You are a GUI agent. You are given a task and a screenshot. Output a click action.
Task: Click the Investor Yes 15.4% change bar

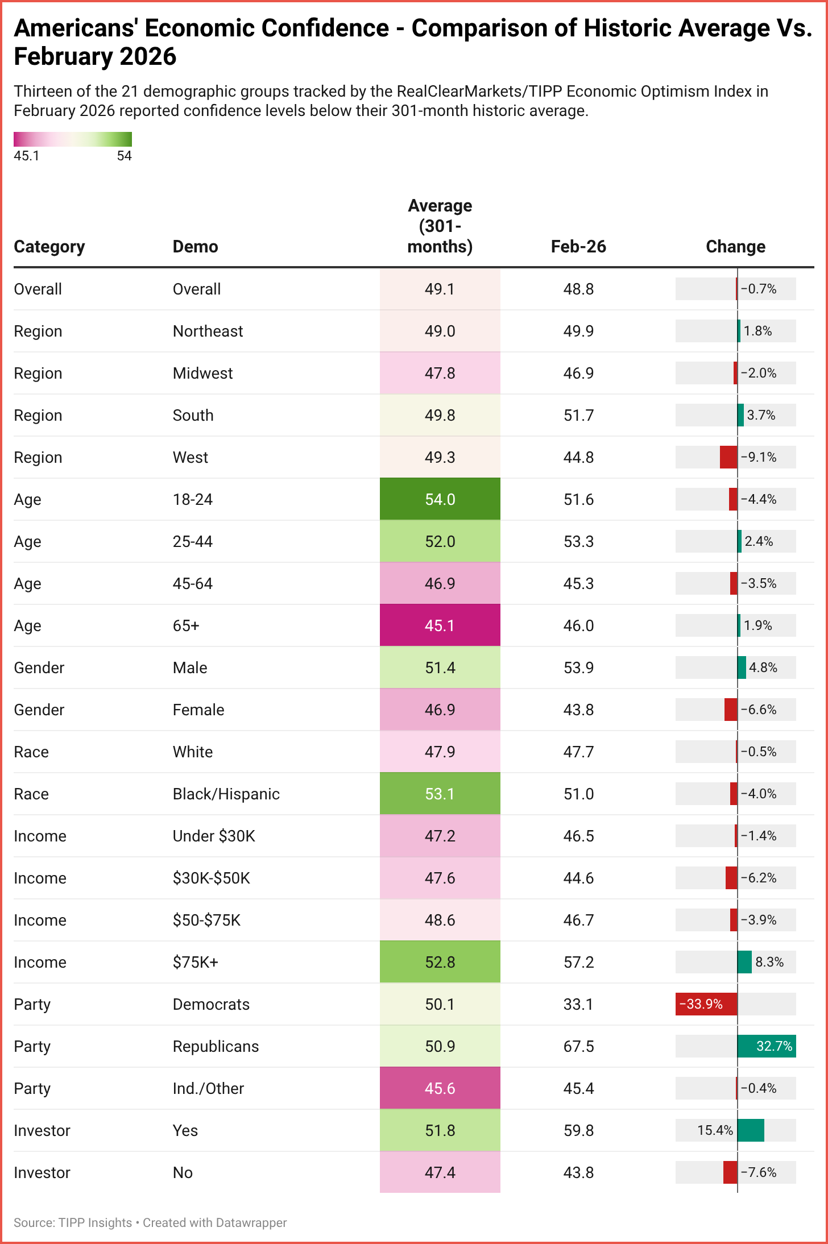click(x=751, y=1130)
